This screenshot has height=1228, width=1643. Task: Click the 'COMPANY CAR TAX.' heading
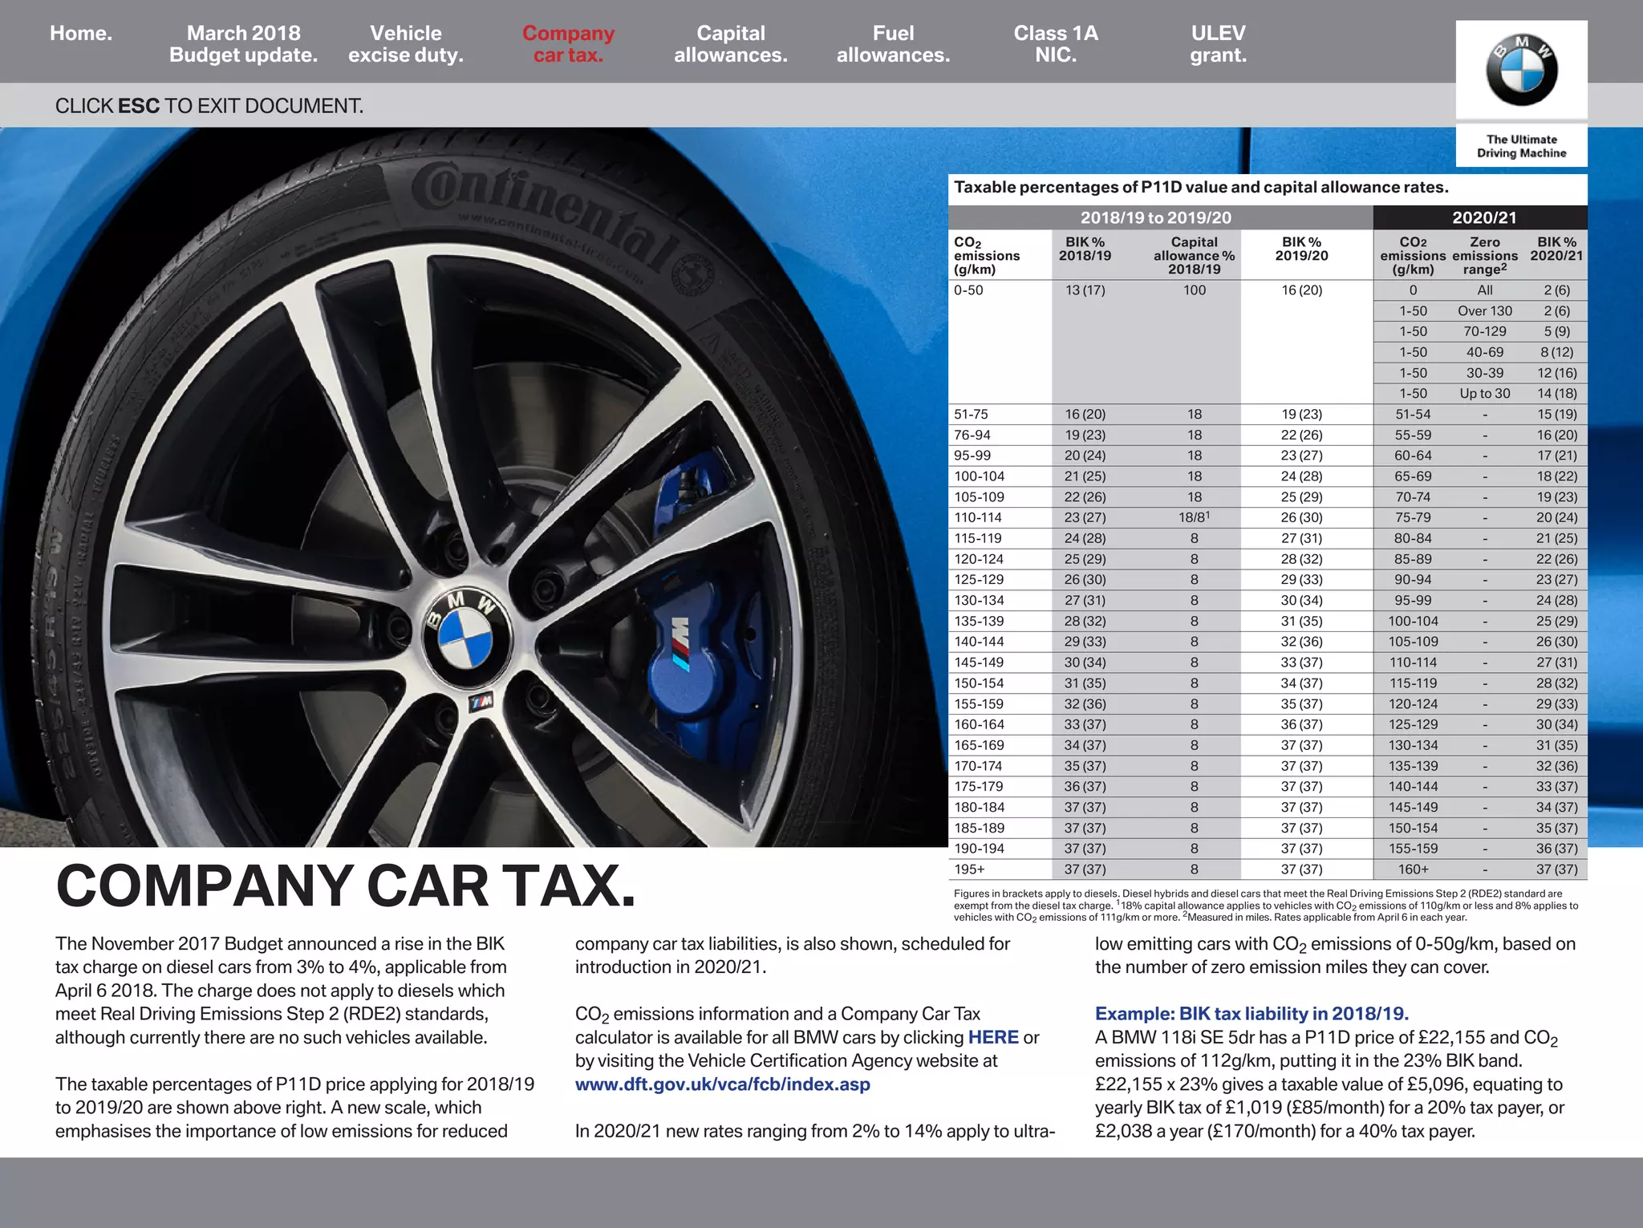[346, 886]
